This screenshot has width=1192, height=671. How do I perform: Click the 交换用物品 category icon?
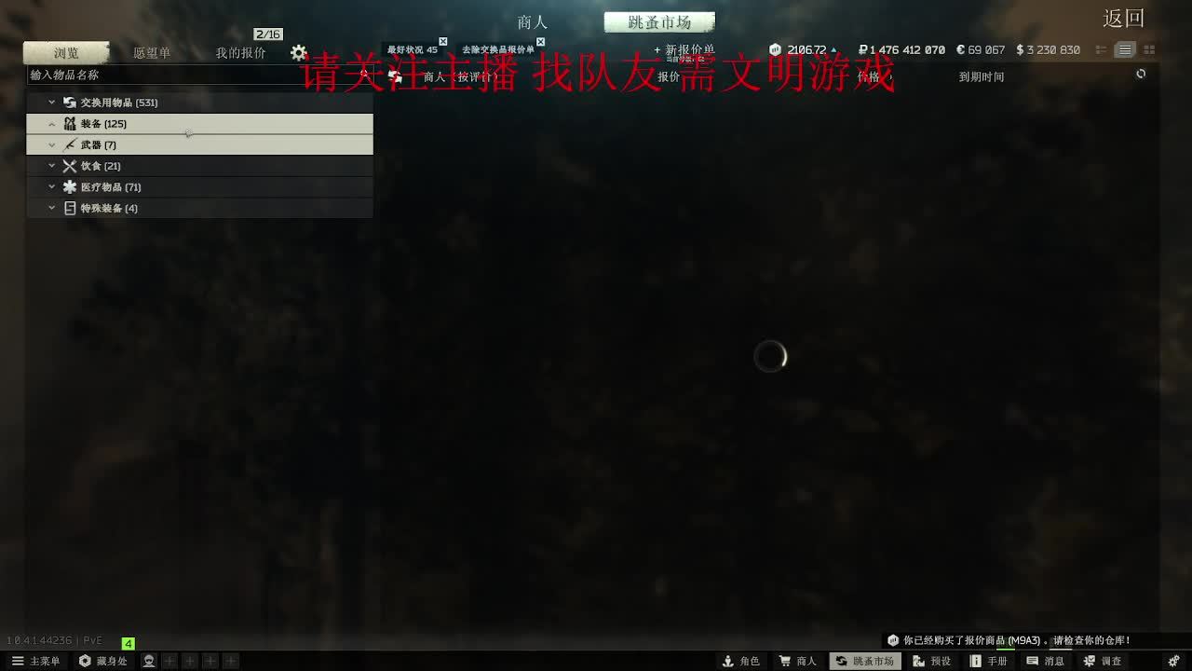pos(70,103)
